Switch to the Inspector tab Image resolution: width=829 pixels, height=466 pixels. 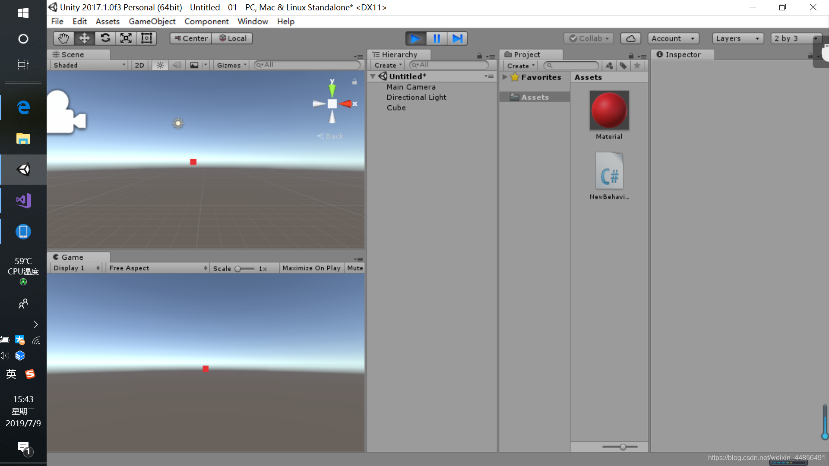(x=682, y=54)
